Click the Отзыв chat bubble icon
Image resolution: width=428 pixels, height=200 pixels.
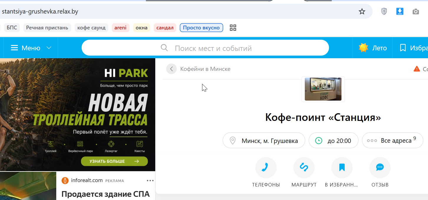(380, 168)
